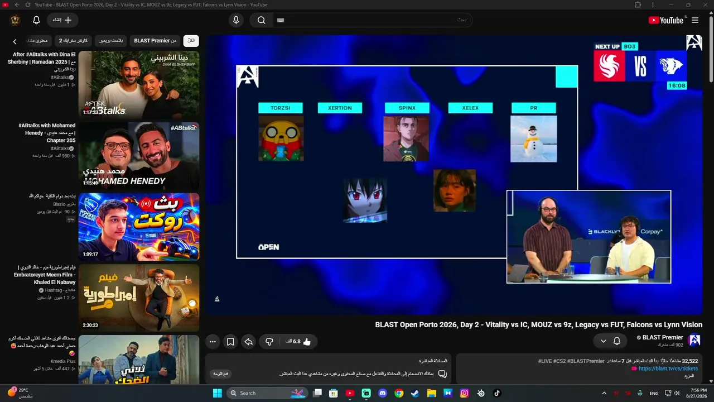
Task: Open the blast.tv/cs/tickets link
Action: [668, 368]
